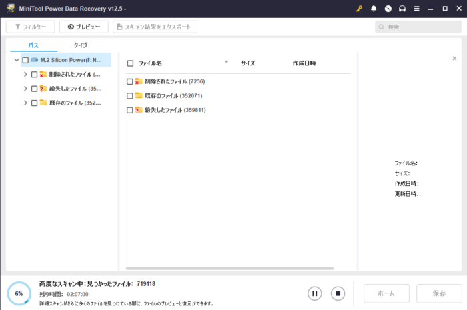Click the drive icon beside M.2 Silicon Power
This screenshot has width=467, height=310.
click(34, 60)
